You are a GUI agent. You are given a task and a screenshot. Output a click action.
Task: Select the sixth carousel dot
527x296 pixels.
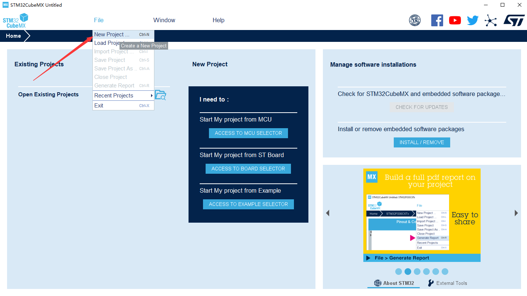445,272
